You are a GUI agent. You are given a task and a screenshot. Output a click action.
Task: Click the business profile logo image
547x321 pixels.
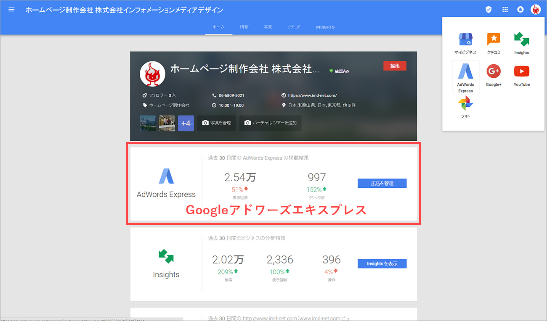152,74
